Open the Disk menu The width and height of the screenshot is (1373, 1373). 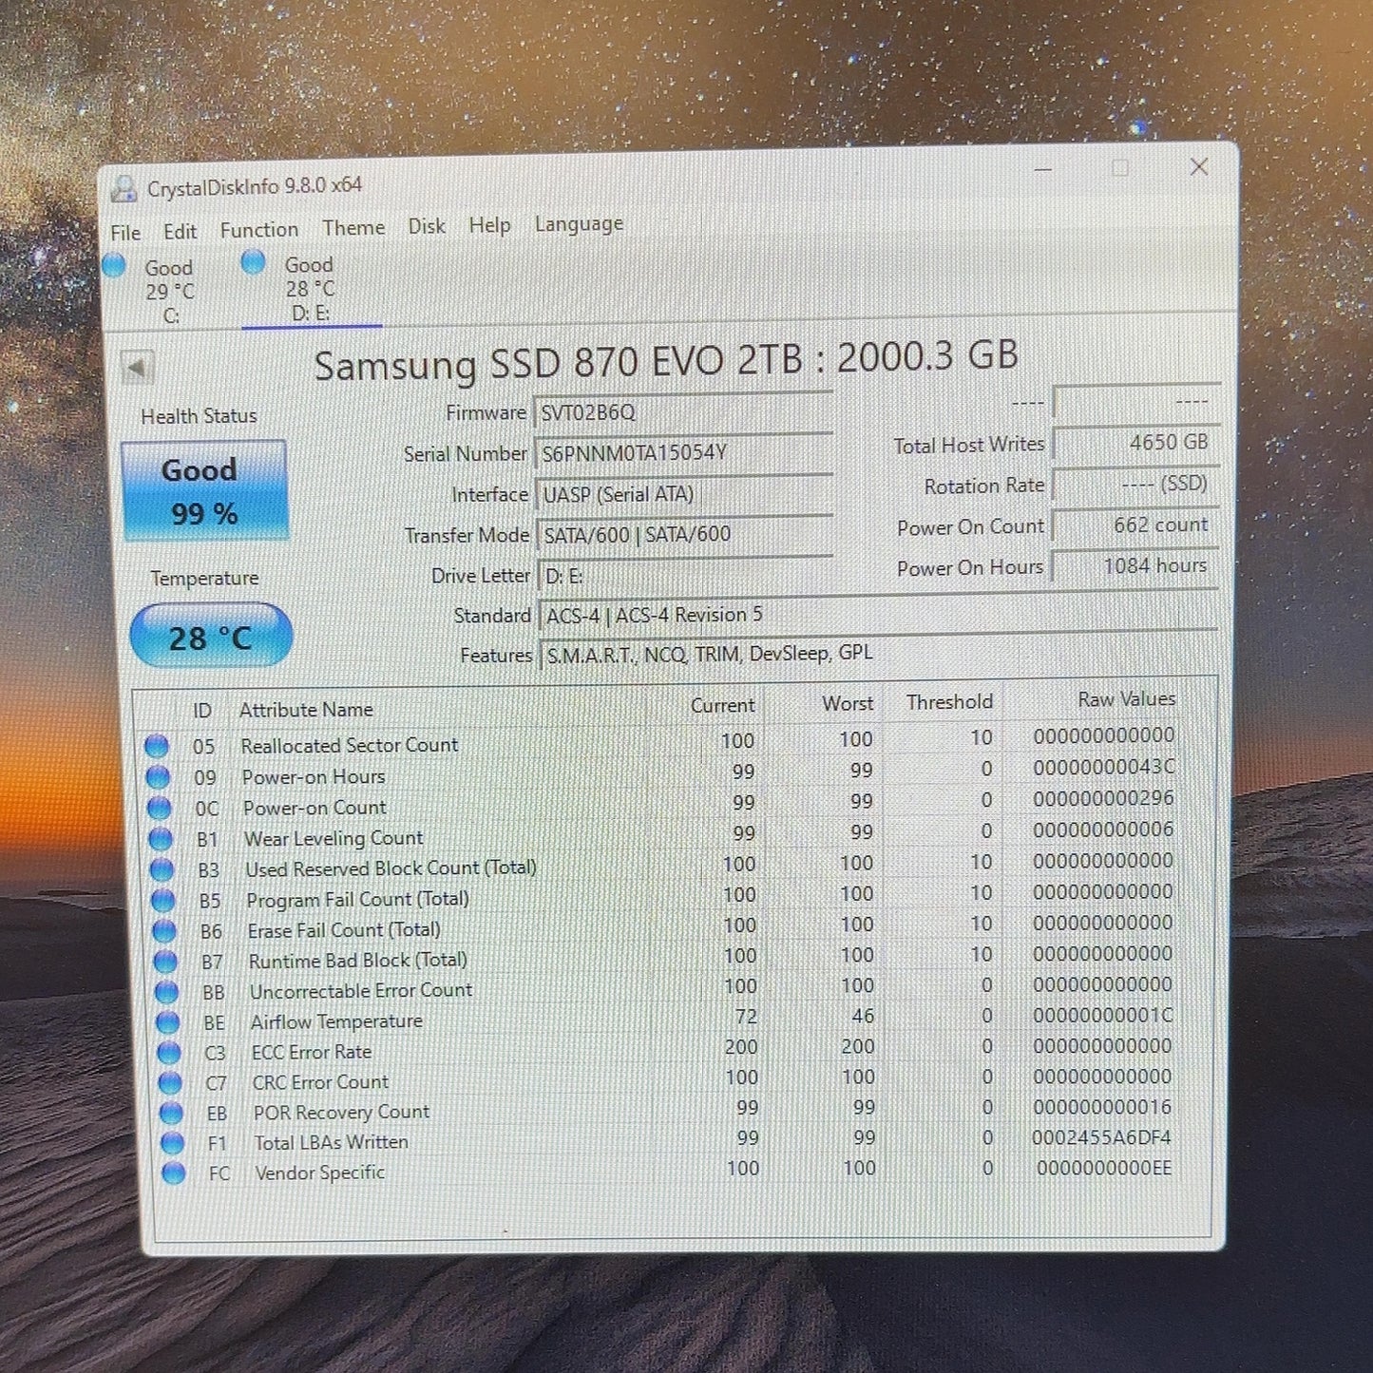(x=427, y=226)
